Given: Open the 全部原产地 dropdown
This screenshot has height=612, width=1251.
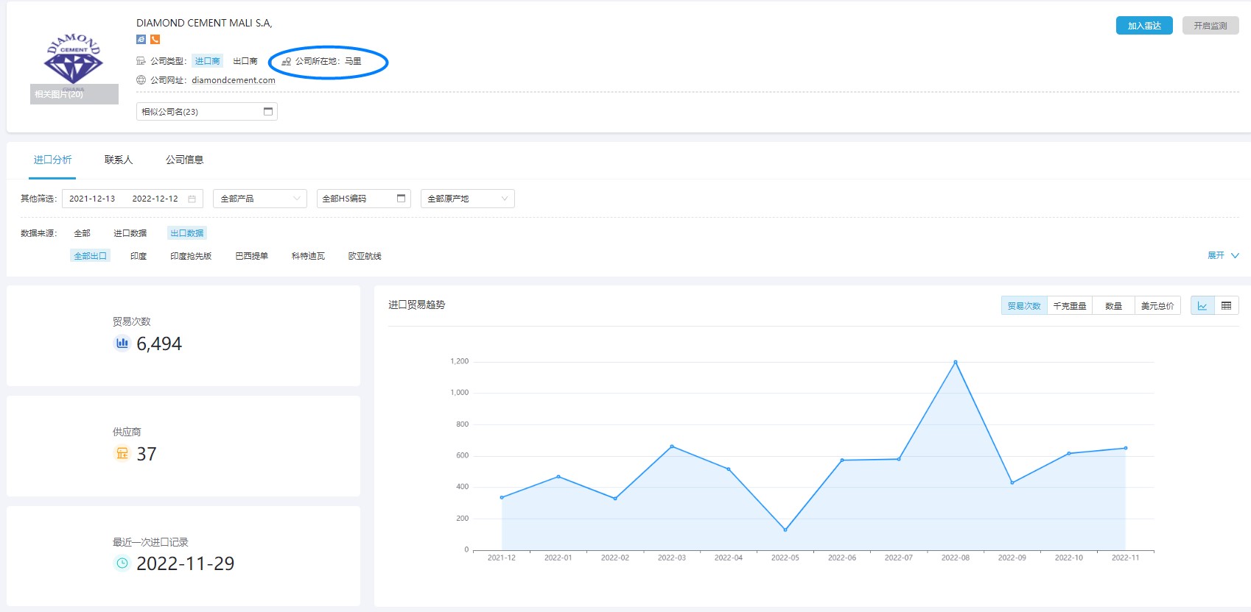Looking at the screenshot, I should 468,199.
